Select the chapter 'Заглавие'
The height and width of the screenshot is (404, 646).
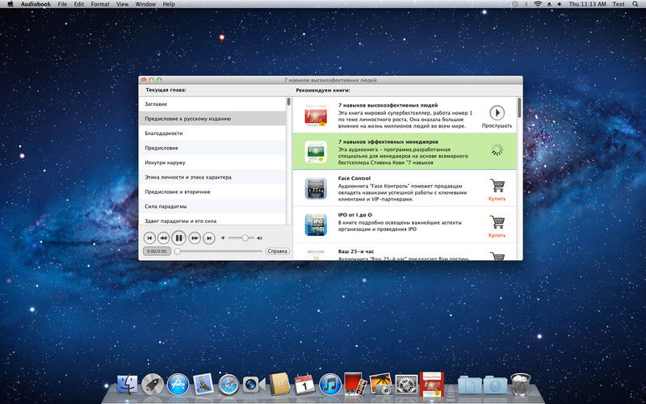[x=212, y=104]
